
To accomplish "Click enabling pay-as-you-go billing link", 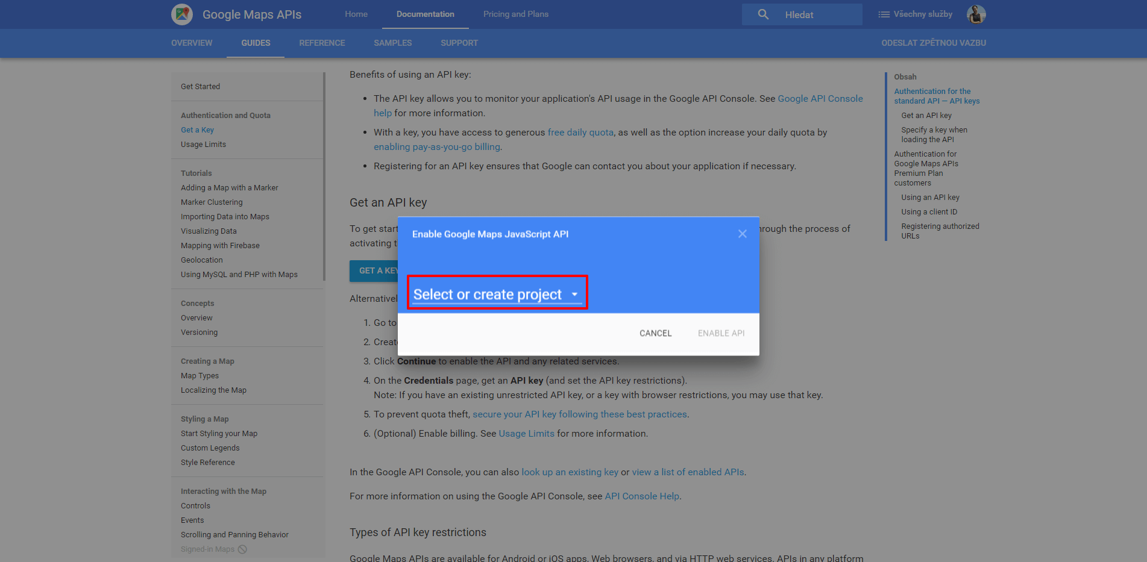I will tap(436, 146).
